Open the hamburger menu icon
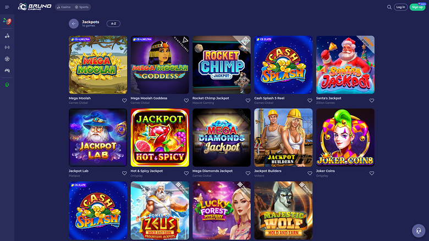Screen dimensions: 429x241 [x=7, y=7]
